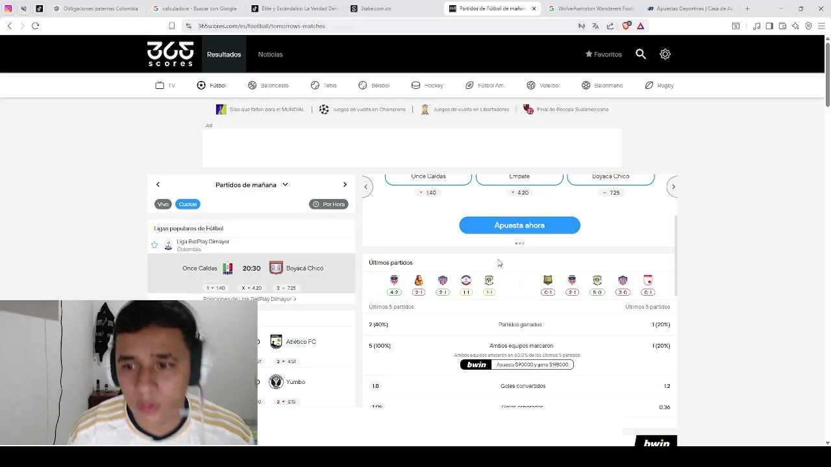Open Favoritos in the site header
The height and width of the screenshot is (467, 831).
(x=604, y=54)
